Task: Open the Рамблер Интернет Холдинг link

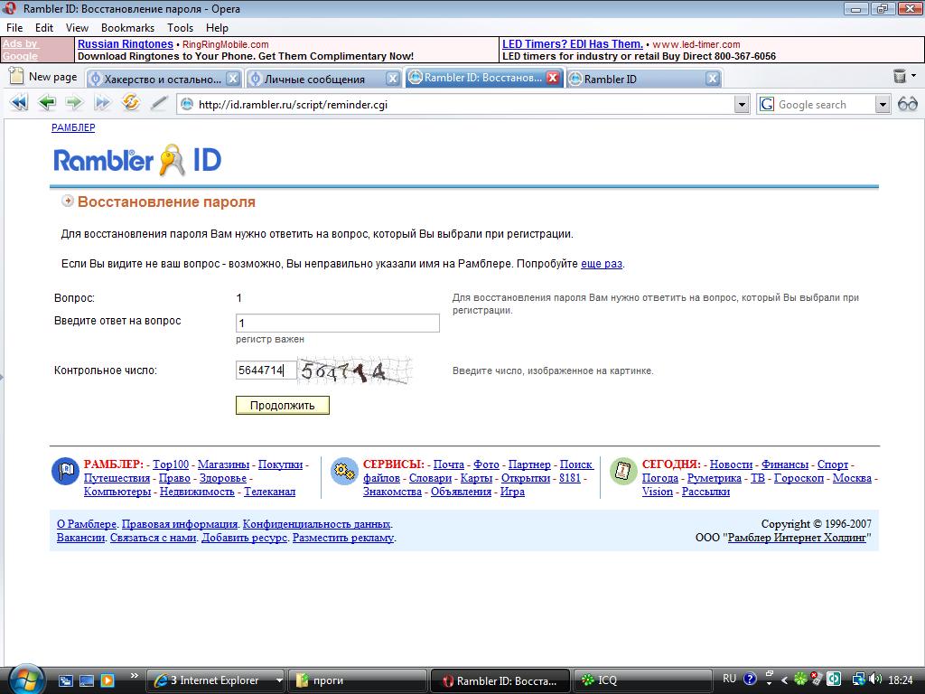Action: point(797,538)
